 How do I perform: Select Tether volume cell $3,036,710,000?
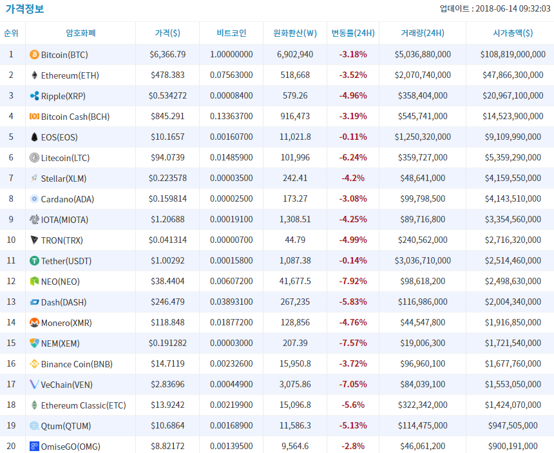(423, 261)
